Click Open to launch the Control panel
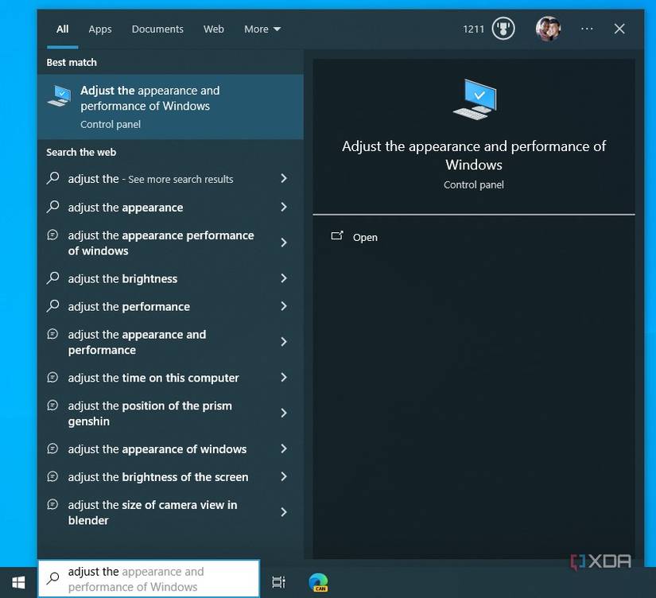 pyautogui.click(x=365, y=237)
